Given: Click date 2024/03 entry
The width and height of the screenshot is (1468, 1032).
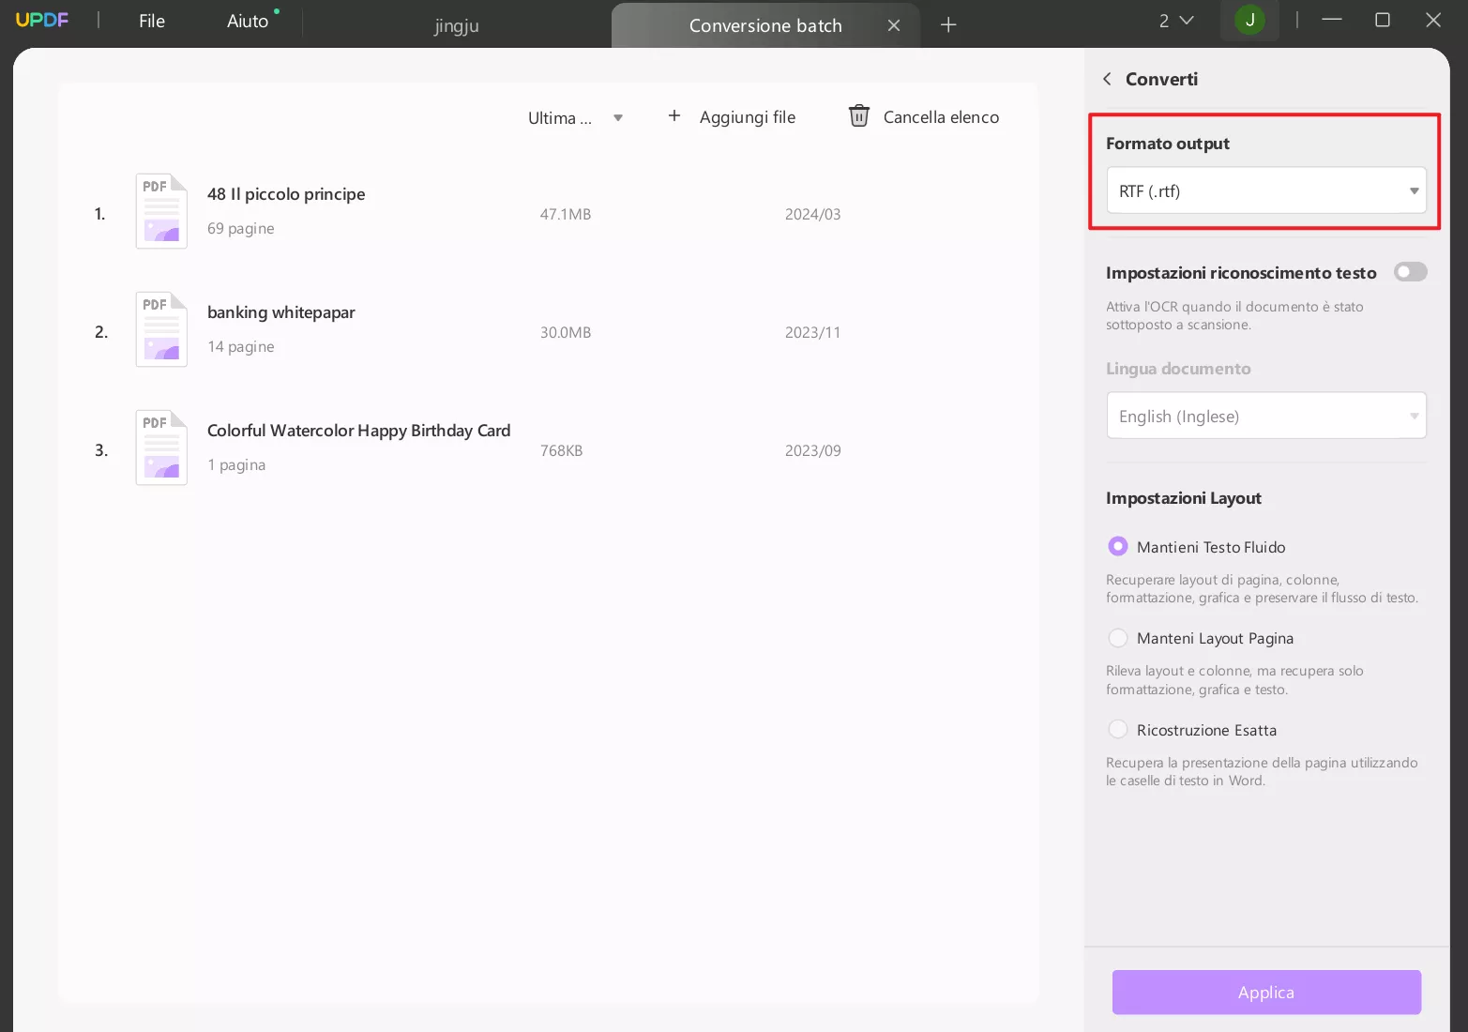Looking at the screenshot, I should tap(813, 215).
